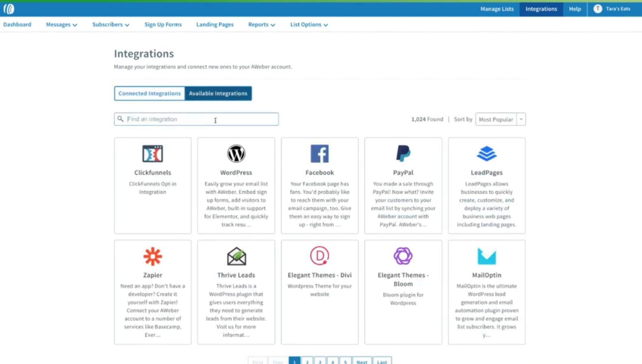Open the Thrive Leads envelope icon
642x364 pixels.
click(x=236, y=256)
